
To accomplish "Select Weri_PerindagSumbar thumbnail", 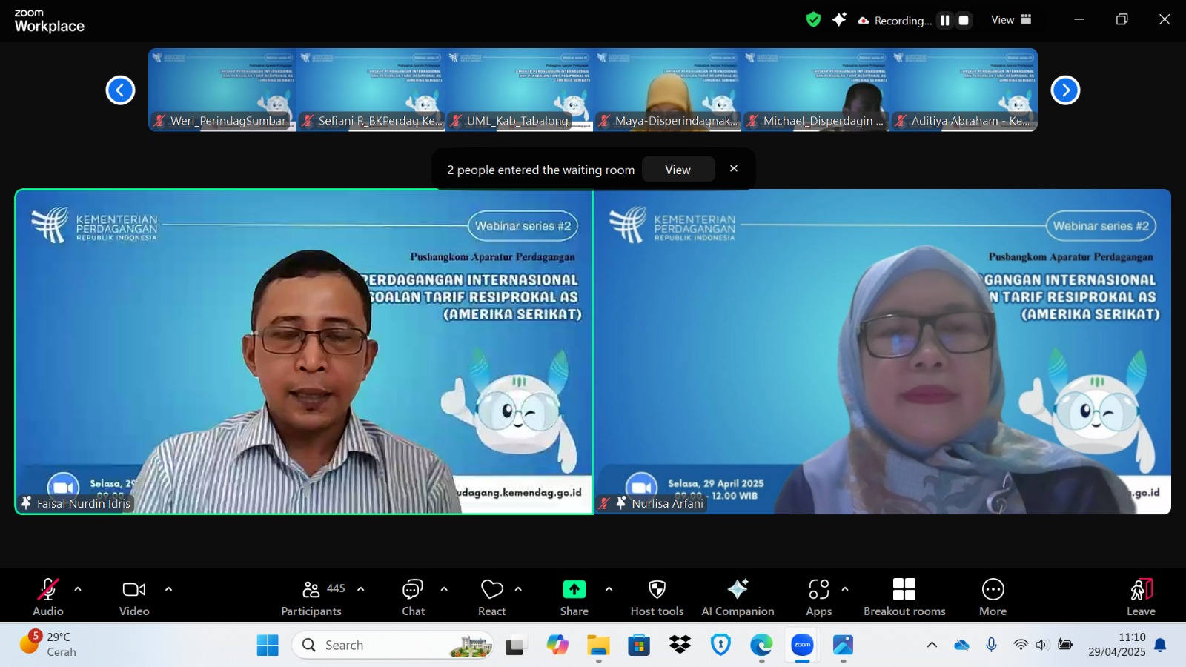I will (x=222, y=90).
